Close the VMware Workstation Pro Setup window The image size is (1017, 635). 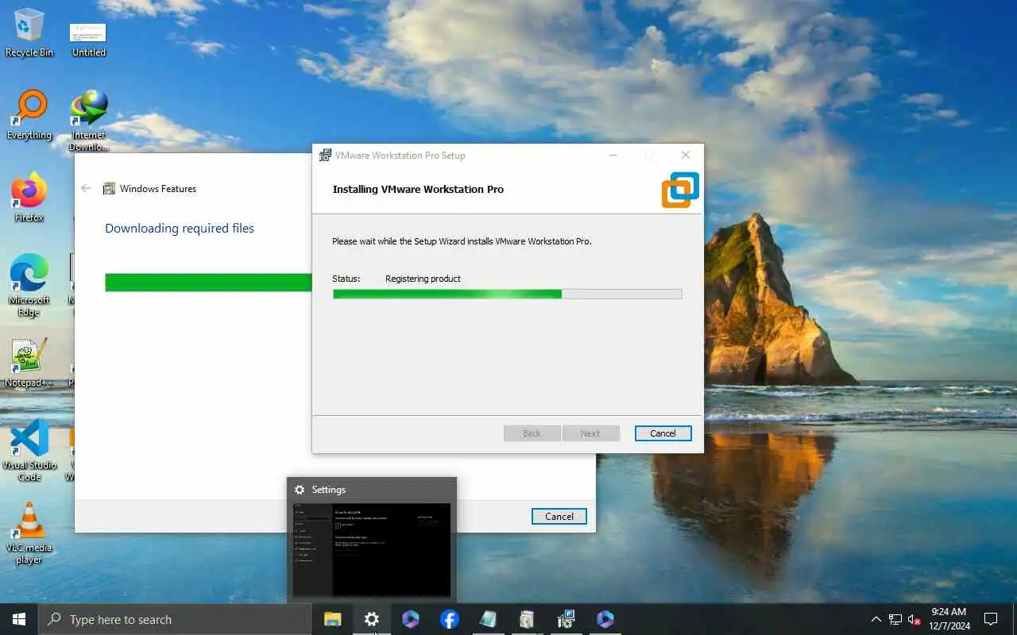[x=686, y=156]
